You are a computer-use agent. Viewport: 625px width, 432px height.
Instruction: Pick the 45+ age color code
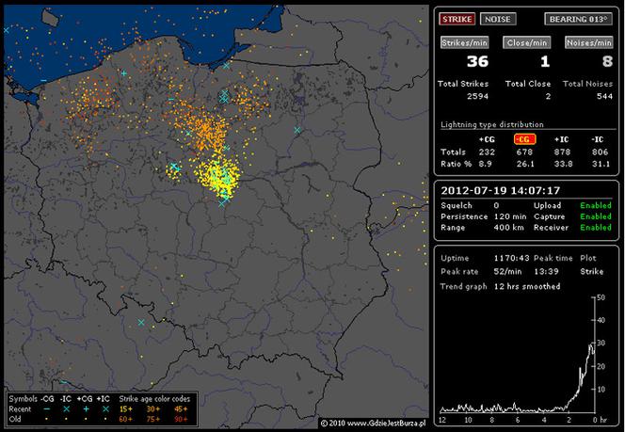[x=180, y=408]
